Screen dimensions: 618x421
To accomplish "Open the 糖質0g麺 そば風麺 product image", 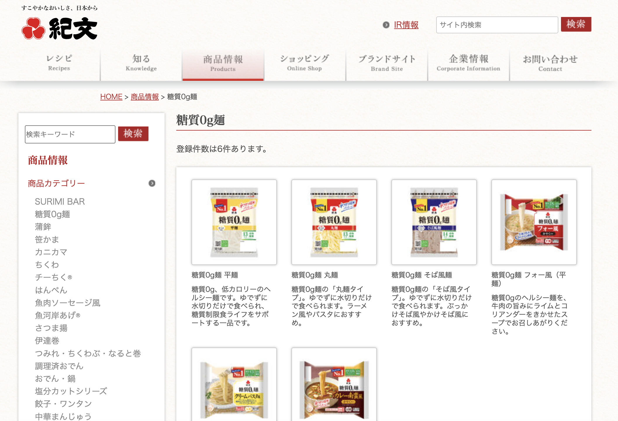I will coord(434,222).
